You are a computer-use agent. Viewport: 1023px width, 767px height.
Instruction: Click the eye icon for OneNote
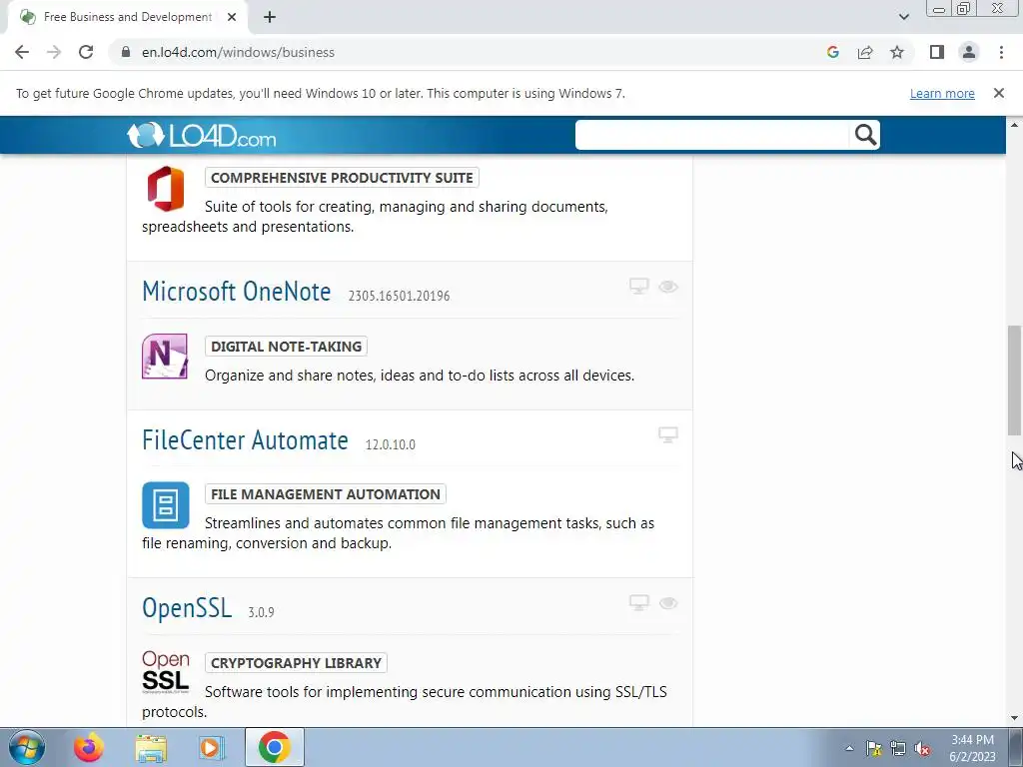pyautogui.click(x=668, y=287)
